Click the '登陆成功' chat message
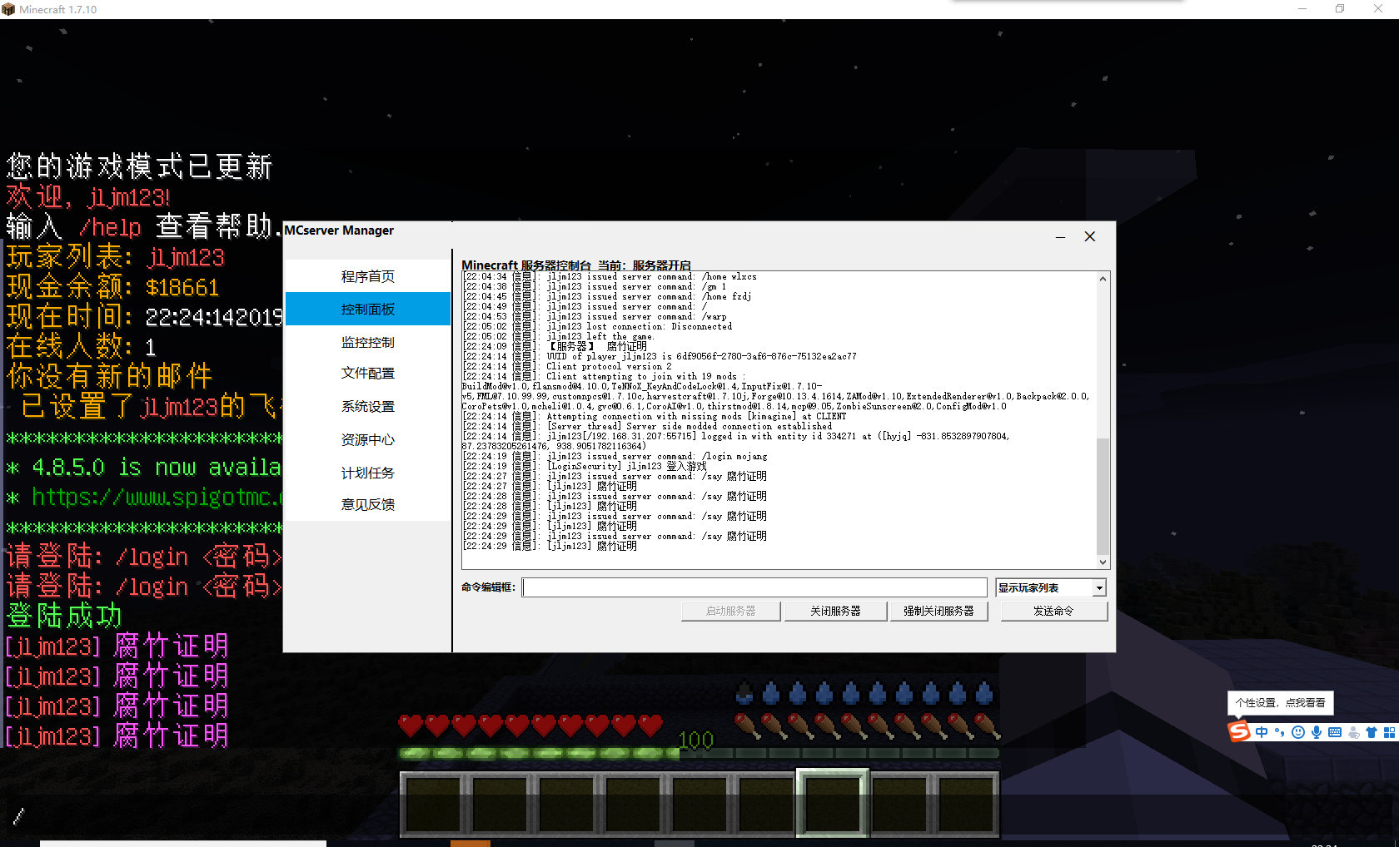This screenshot has width=1399, height=847. pyautogui.click(x=64, y=617)
